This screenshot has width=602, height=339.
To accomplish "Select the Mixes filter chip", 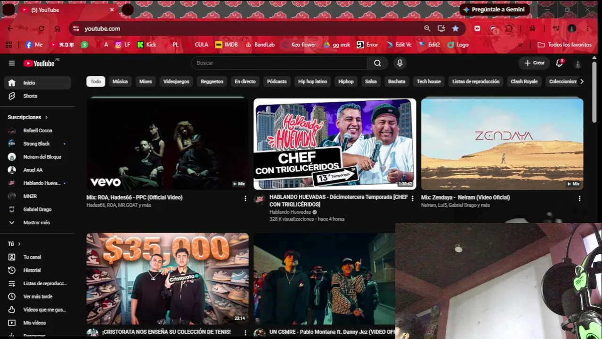I will (x=146, y=81).
